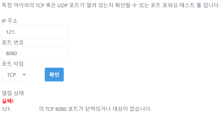Image resolution: width=224 pixels, height=114 pixels.
Task: Click the IP 주소 label
Action: click(x=10, y=21)
